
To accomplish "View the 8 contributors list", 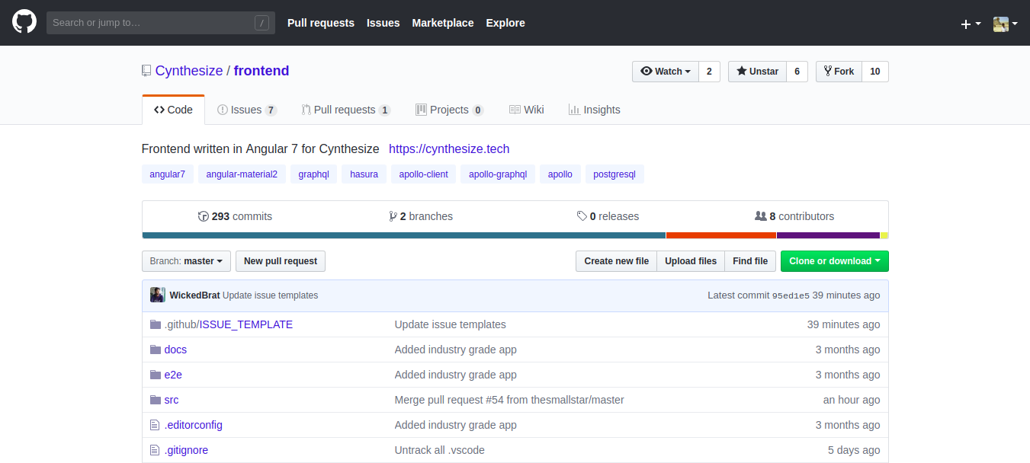I will click(794, 216).
